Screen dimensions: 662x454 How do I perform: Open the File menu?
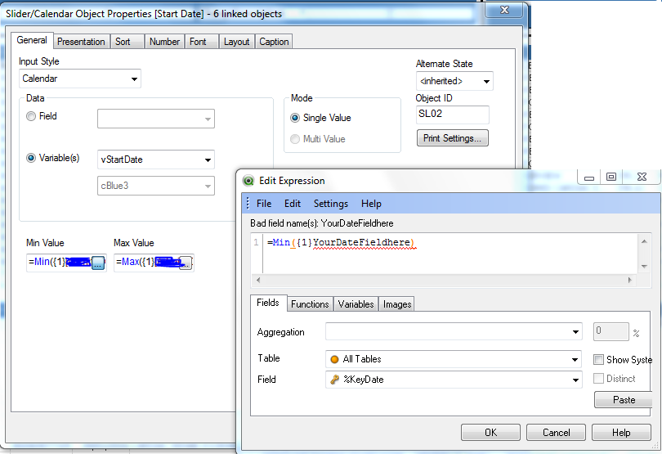(x=264, y=204)
